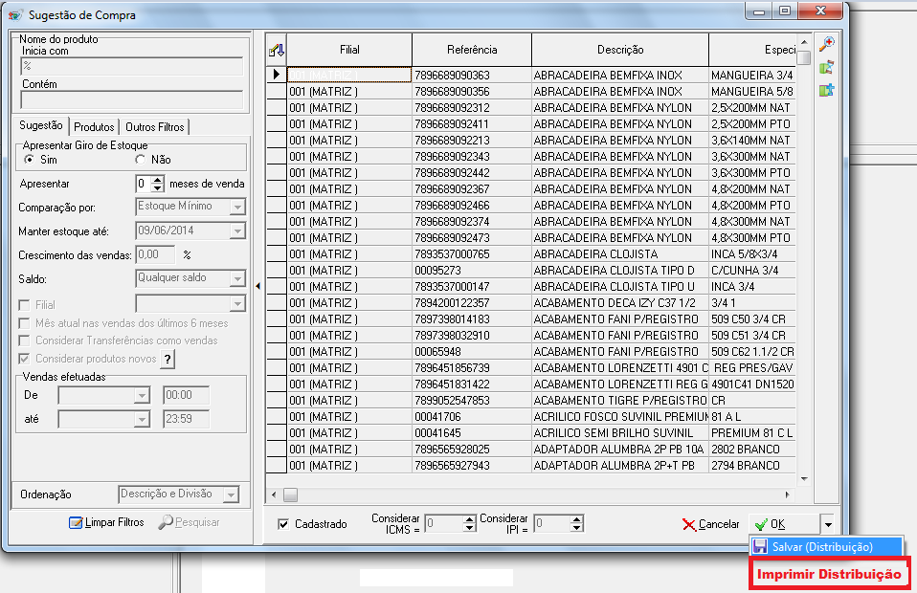The width and height of the screenshot is (917, 593).
Task: Toggle the Filial checkbox
Action: tap(24, 305)
